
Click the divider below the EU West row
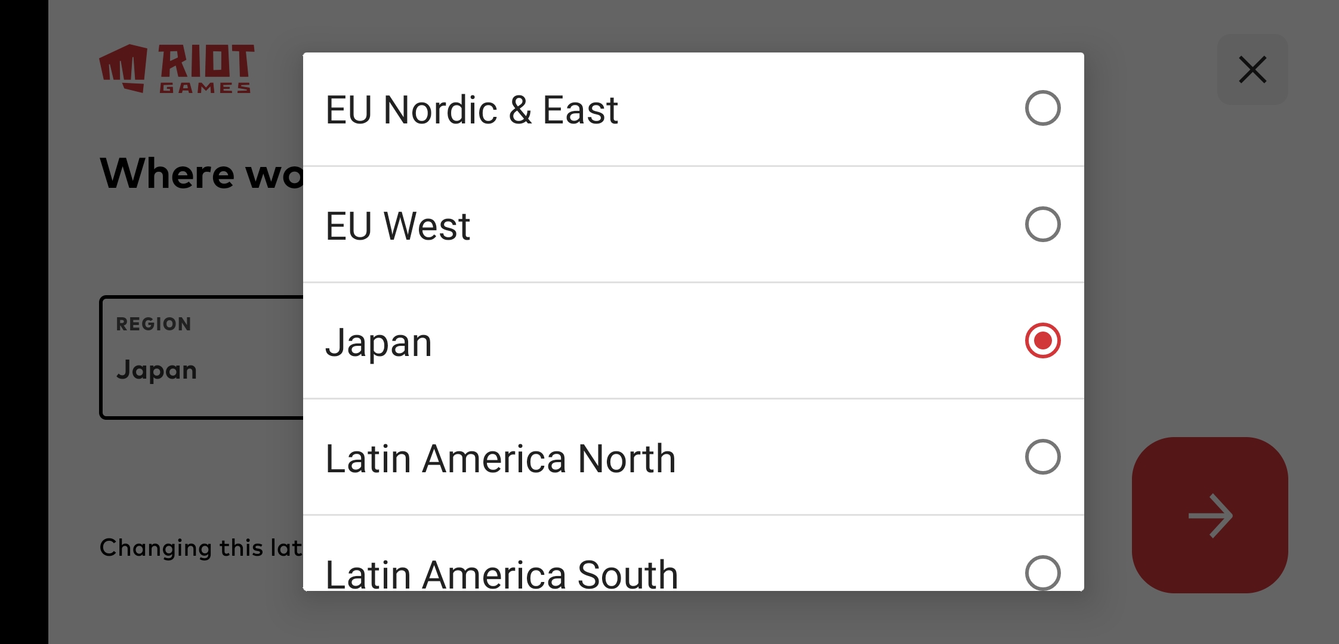tap(693, 283)
